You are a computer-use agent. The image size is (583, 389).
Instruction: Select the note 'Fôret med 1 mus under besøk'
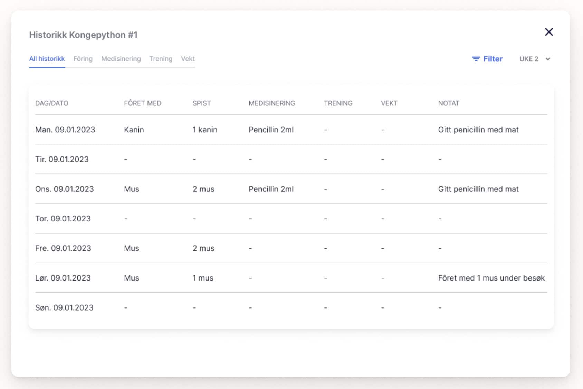point(491,278)
